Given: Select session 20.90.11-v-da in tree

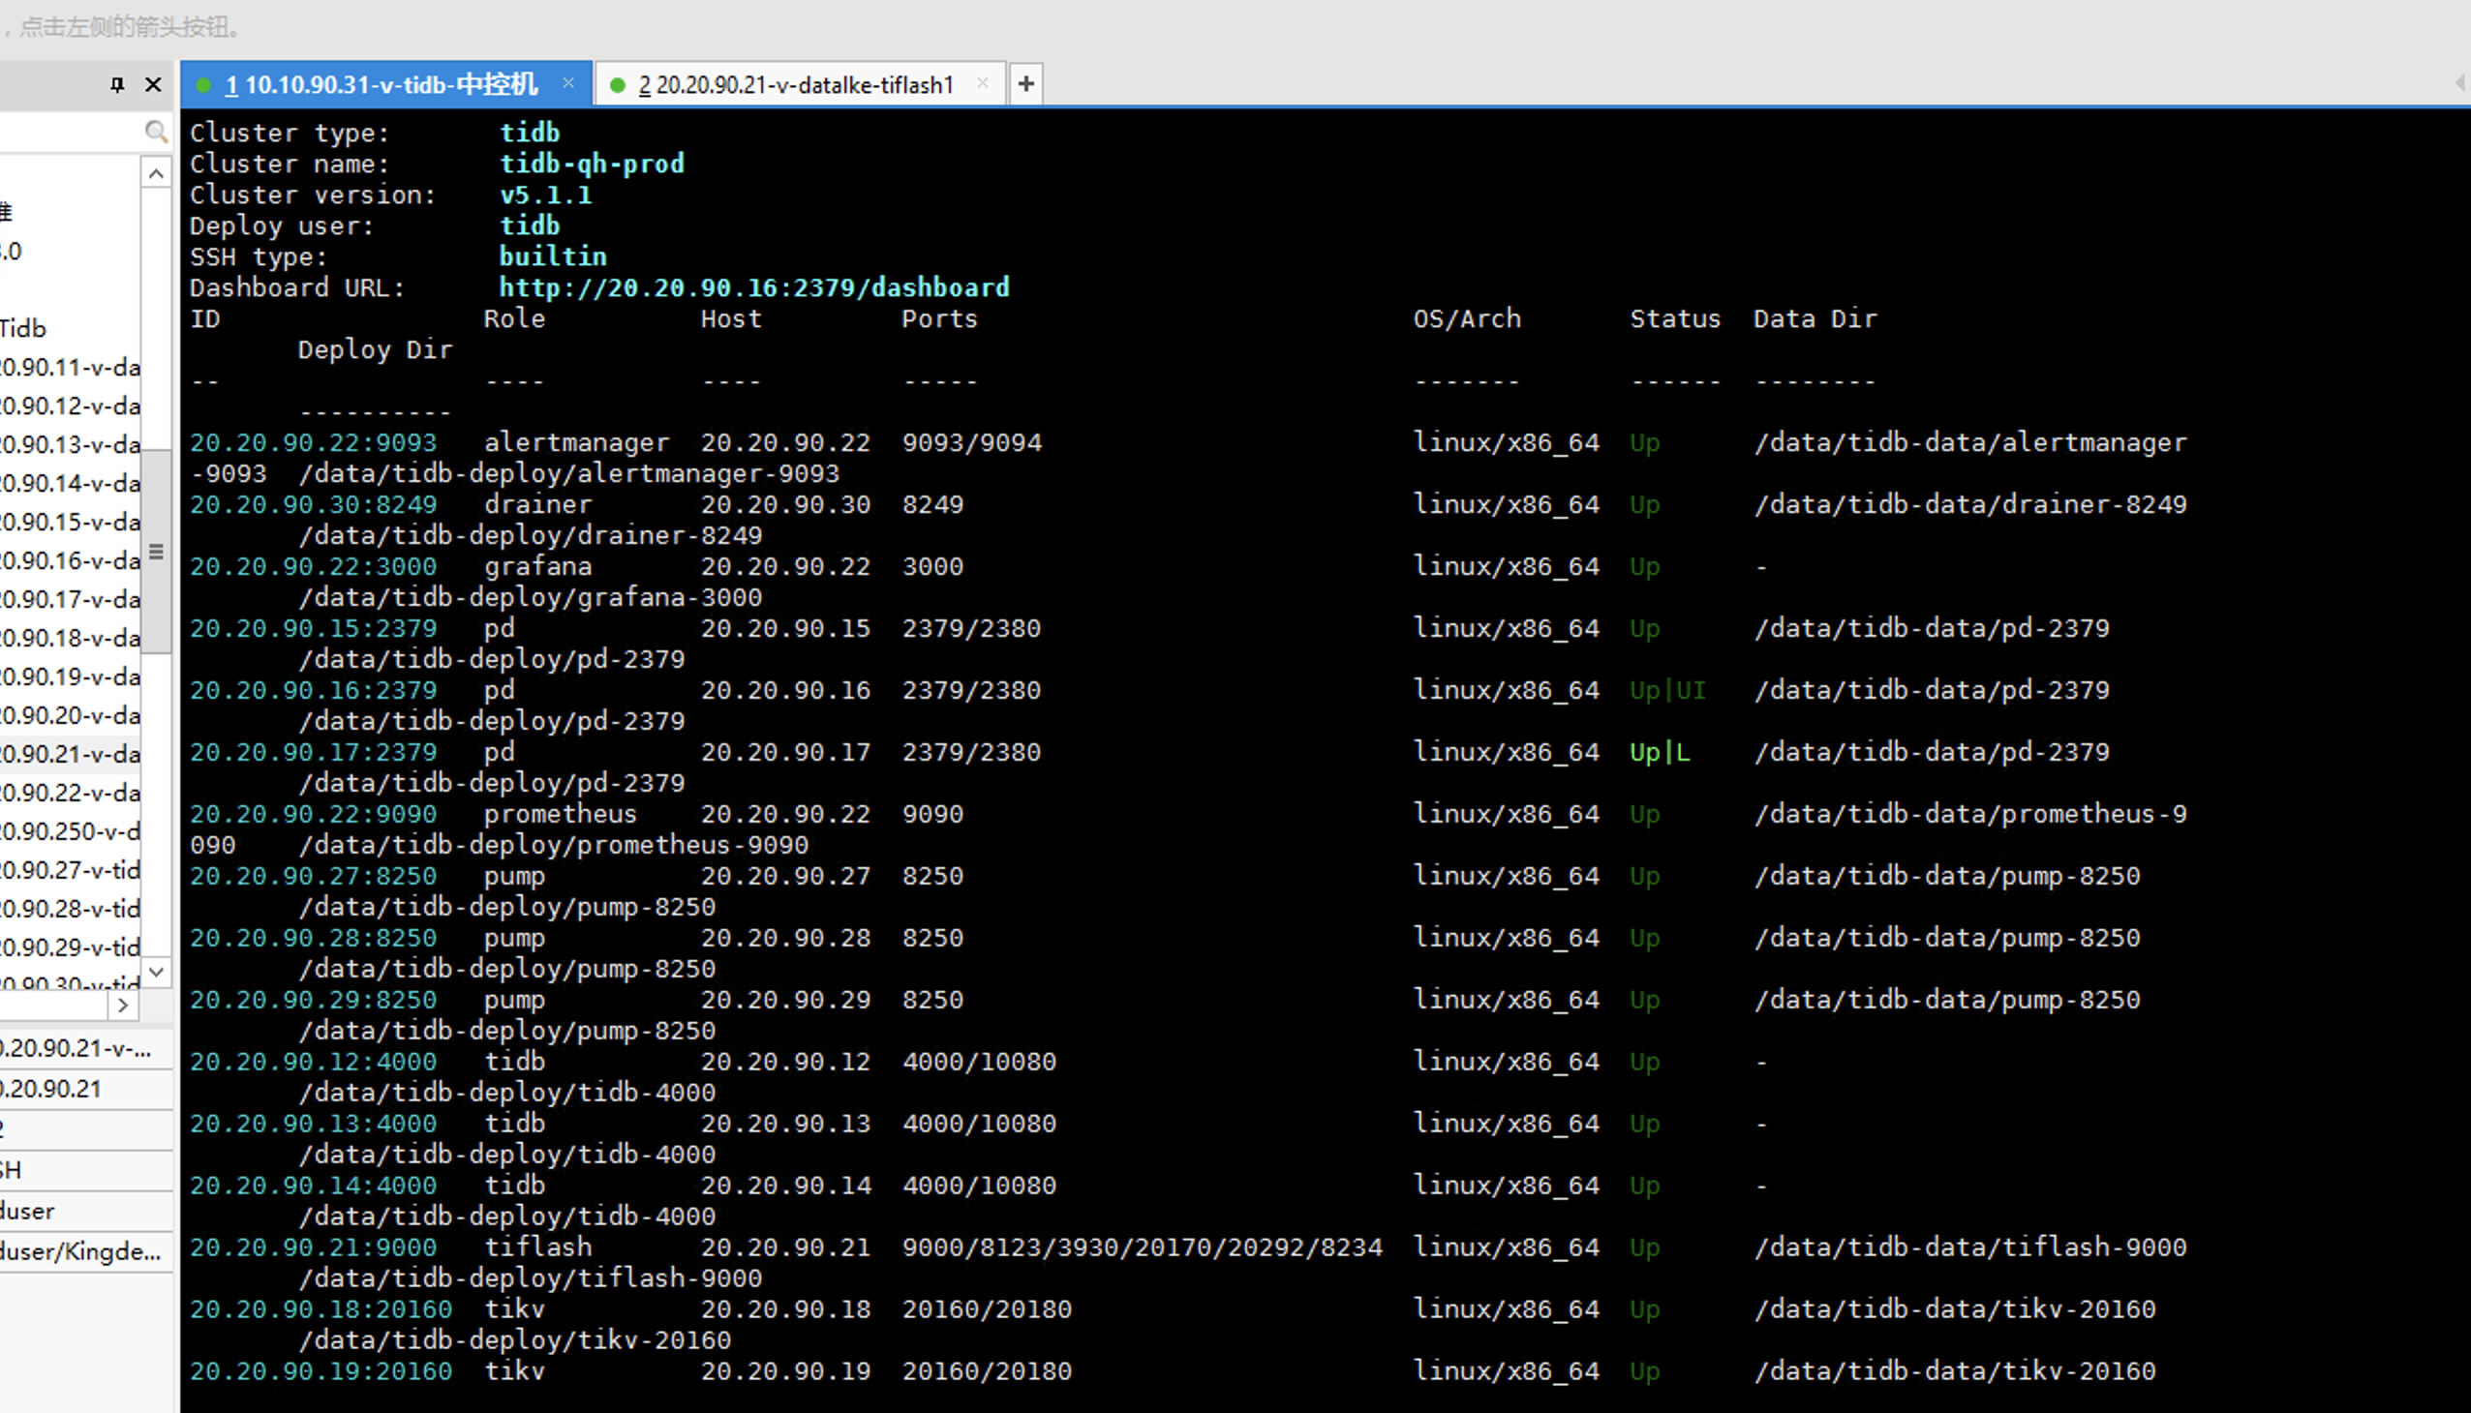Looking at the screenshot, I should click(70, 367).
